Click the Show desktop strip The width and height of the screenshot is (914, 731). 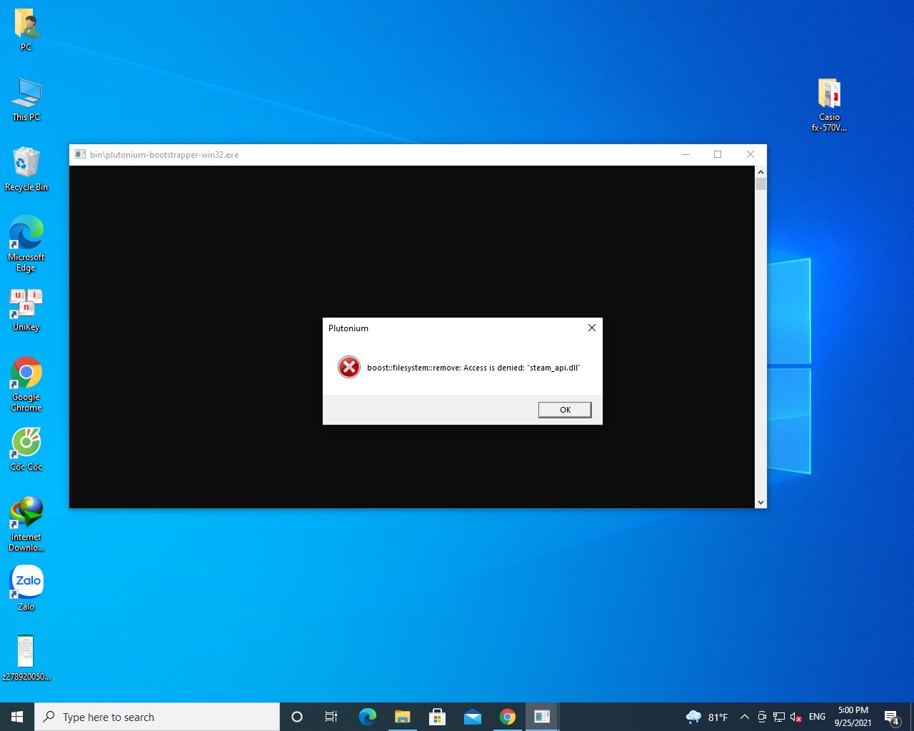tap(912, 717)
